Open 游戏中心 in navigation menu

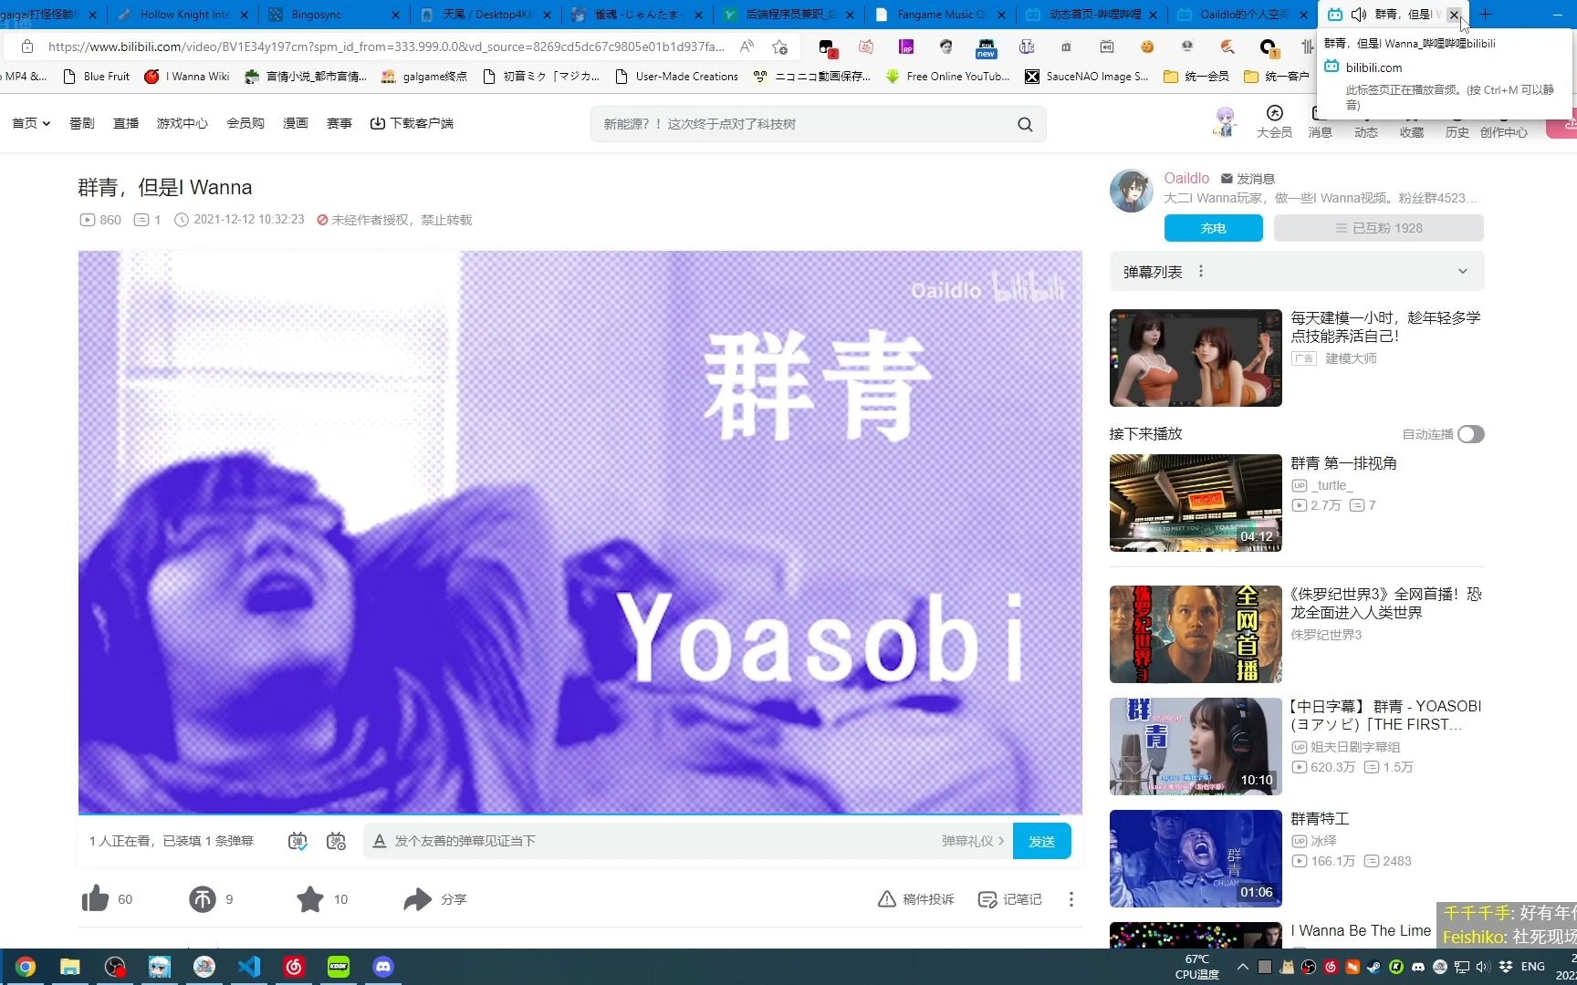(x=183, y=123)
